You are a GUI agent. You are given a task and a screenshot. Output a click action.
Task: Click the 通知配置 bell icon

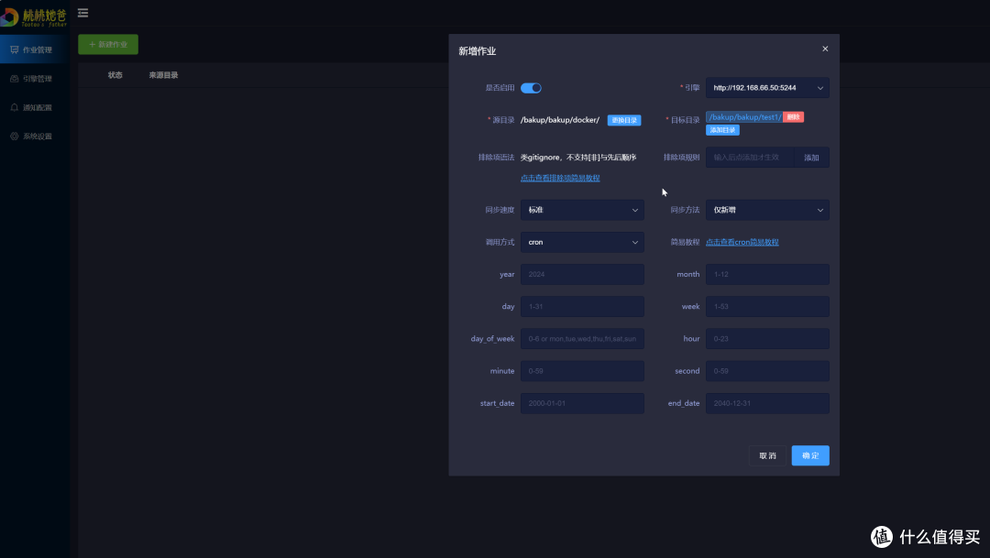pyautogui.click(x=15, y=107)
